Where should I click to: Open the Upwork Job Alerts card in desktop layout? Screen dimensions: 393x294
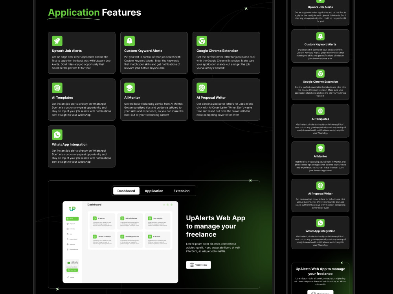[x=82, y=53]
